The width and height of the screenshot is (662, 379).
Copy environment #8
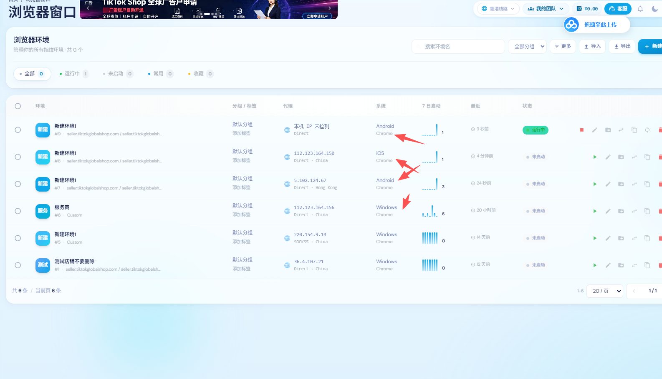[647, 157]
